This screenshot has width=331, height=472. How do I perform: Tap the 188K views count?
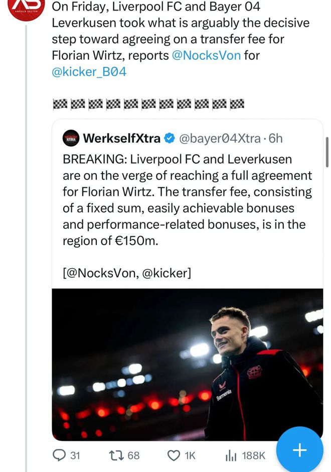253,455
